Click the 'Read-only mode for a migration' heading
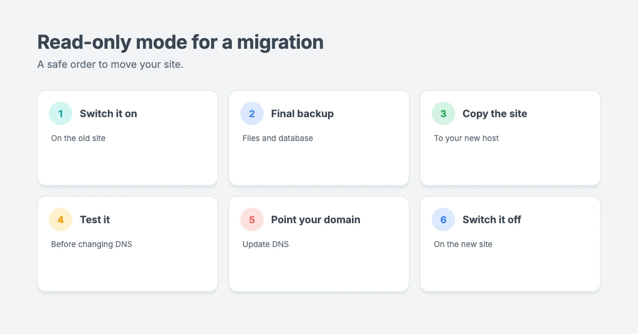638x334 pixels. pyautogui.click(x=180, y=42)
